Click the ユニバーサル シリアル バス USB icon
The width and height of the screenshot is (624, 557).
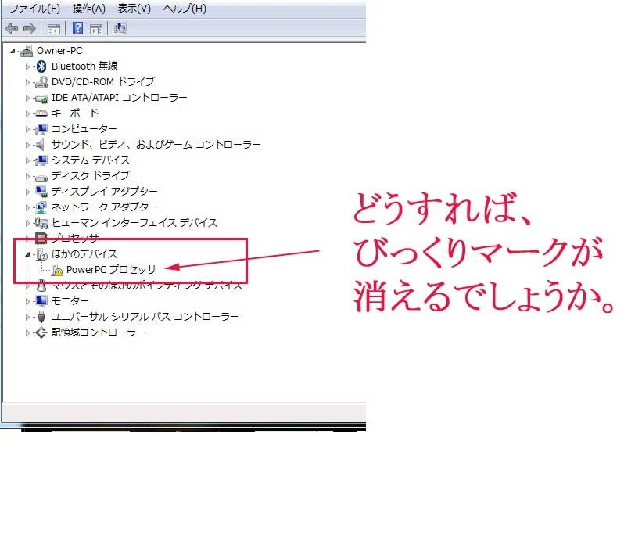pyautogui.click(x=41, y=317)
